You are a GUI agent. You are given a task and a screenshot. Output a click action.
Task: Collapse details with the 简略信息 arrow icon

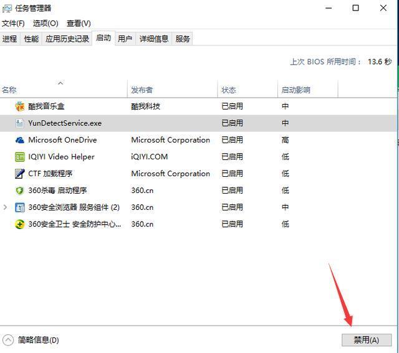8,340
